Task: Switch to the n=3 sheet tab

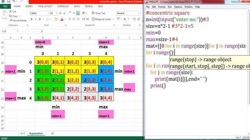Action: pos(23,133)
